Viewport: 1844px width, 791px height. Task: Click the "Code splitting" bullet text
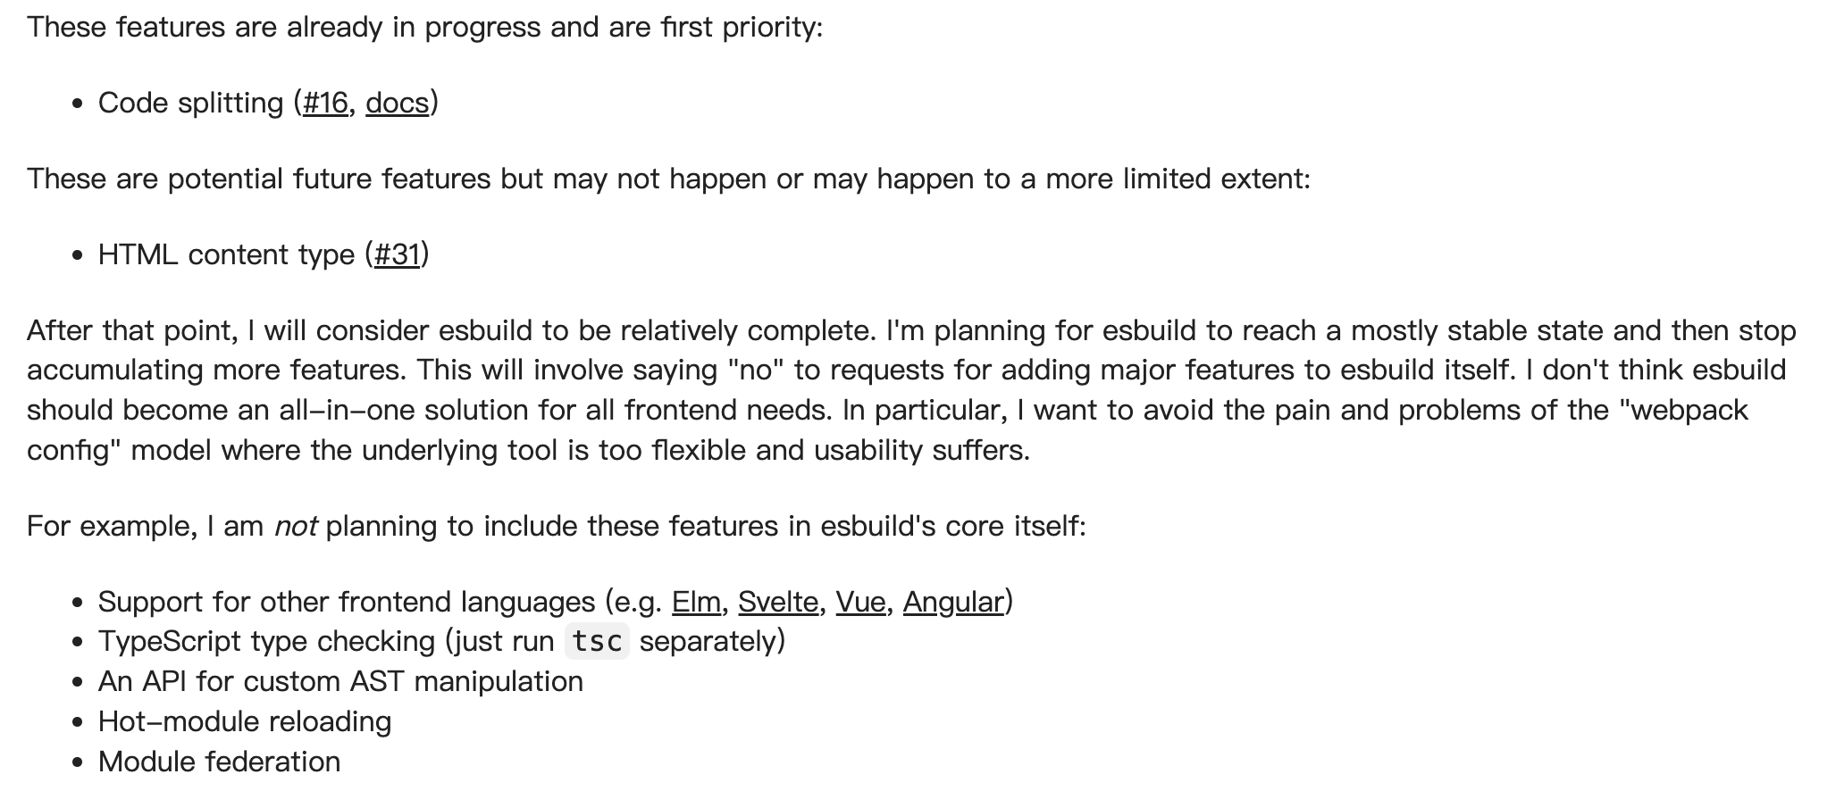190,104
